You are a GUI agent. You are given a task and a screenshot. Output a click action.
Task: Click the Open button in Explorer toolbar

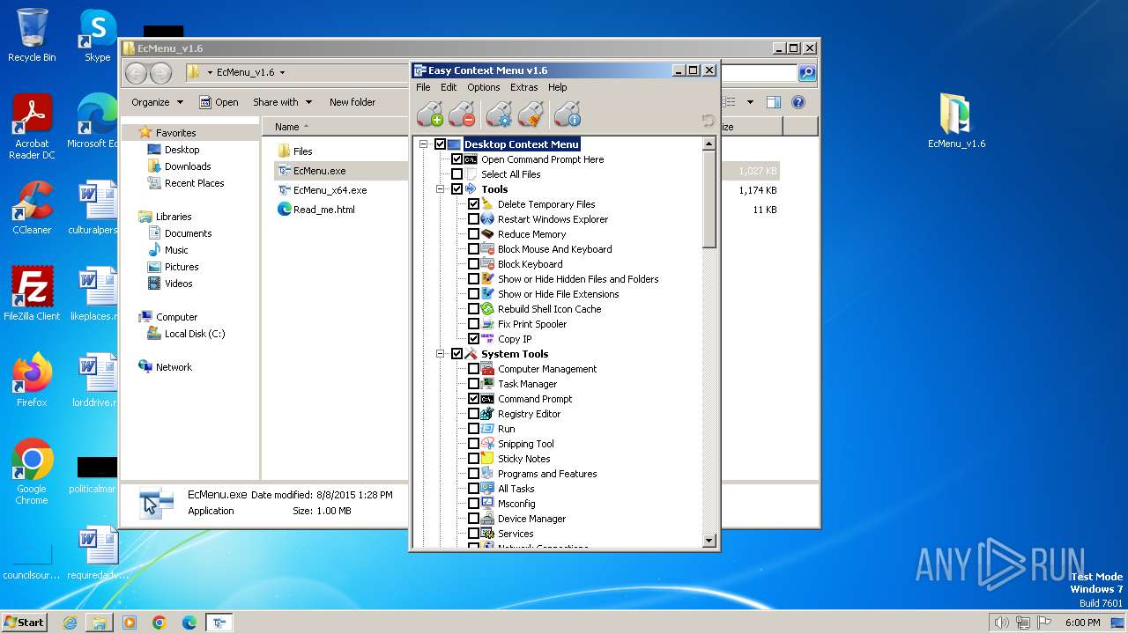[x=219, y=102]
